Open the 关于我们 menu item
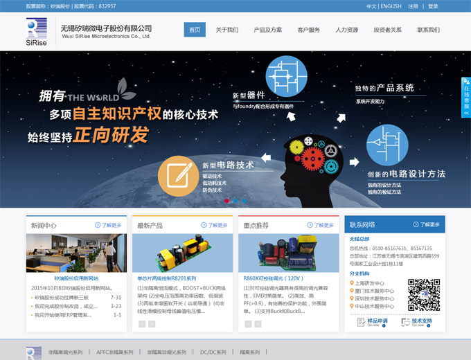Viewport: 471px width, 360px height. [x=226, y=30]
